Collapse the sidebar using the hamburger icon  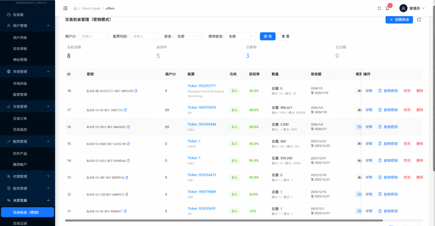[65, 8]
